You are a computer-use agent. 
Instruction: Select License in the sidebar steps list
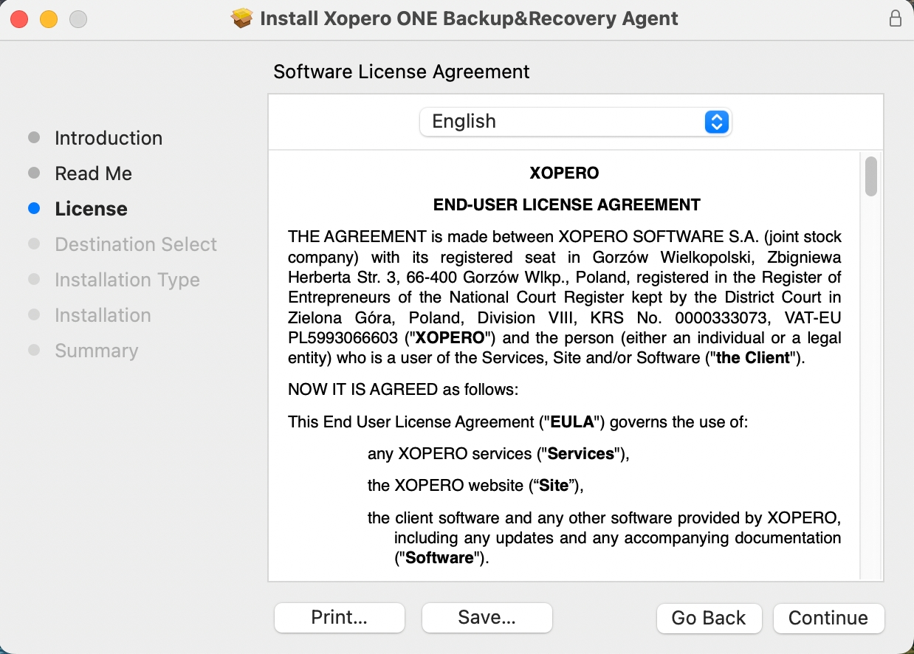point(91,208)
